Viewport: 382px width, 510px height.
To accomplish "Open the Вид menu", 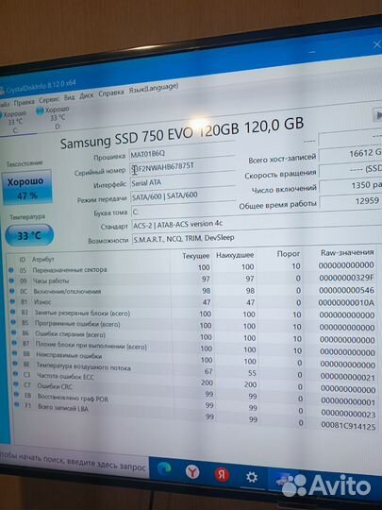I will 69,97.
